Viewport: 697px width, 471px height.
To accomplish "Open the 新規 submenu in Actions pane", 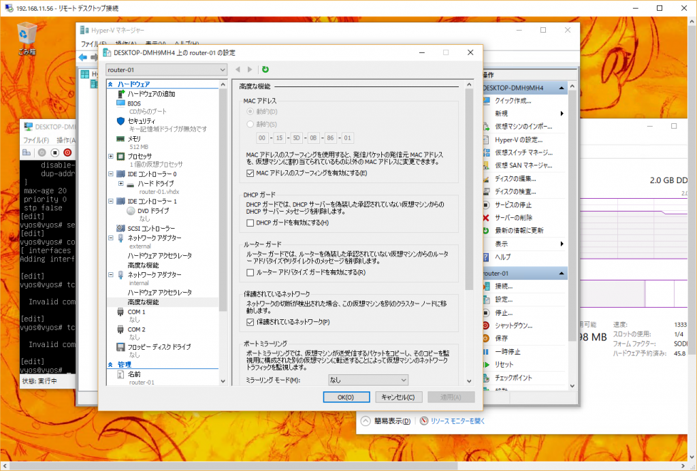I will (x=524, y=114).
